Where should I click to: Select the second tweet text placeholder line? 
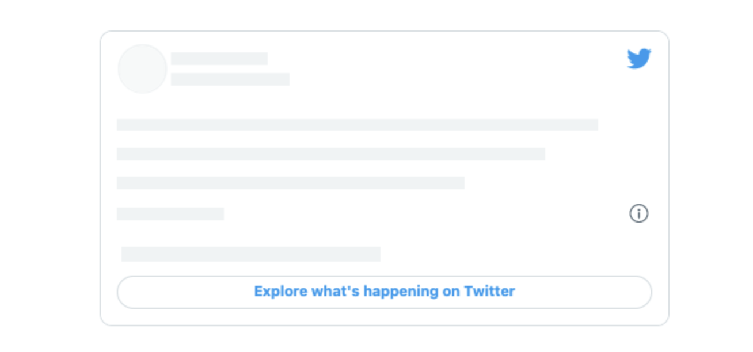pyautogui.click(x=330, y=154)
